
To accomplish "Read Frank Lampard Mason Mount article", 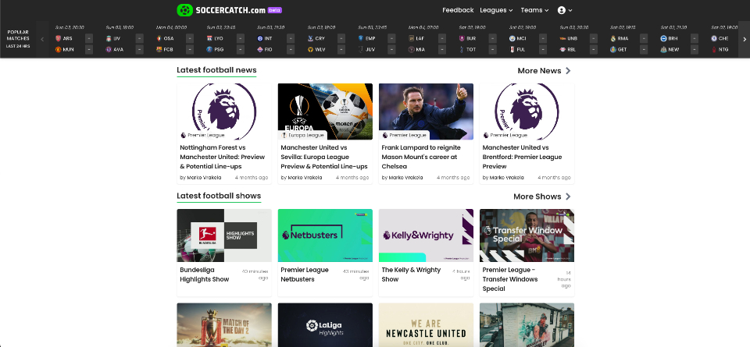I will pyautogui.click(x=421, y=157).
